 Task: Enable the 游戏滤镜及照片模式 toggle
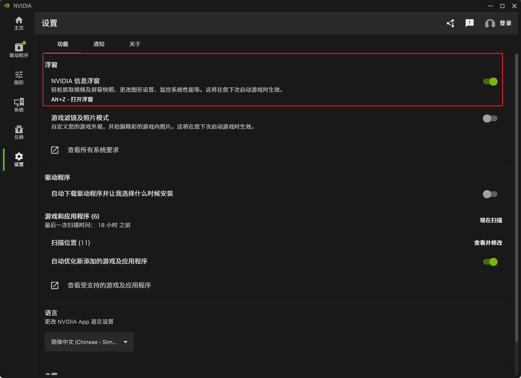coord(490,119)
